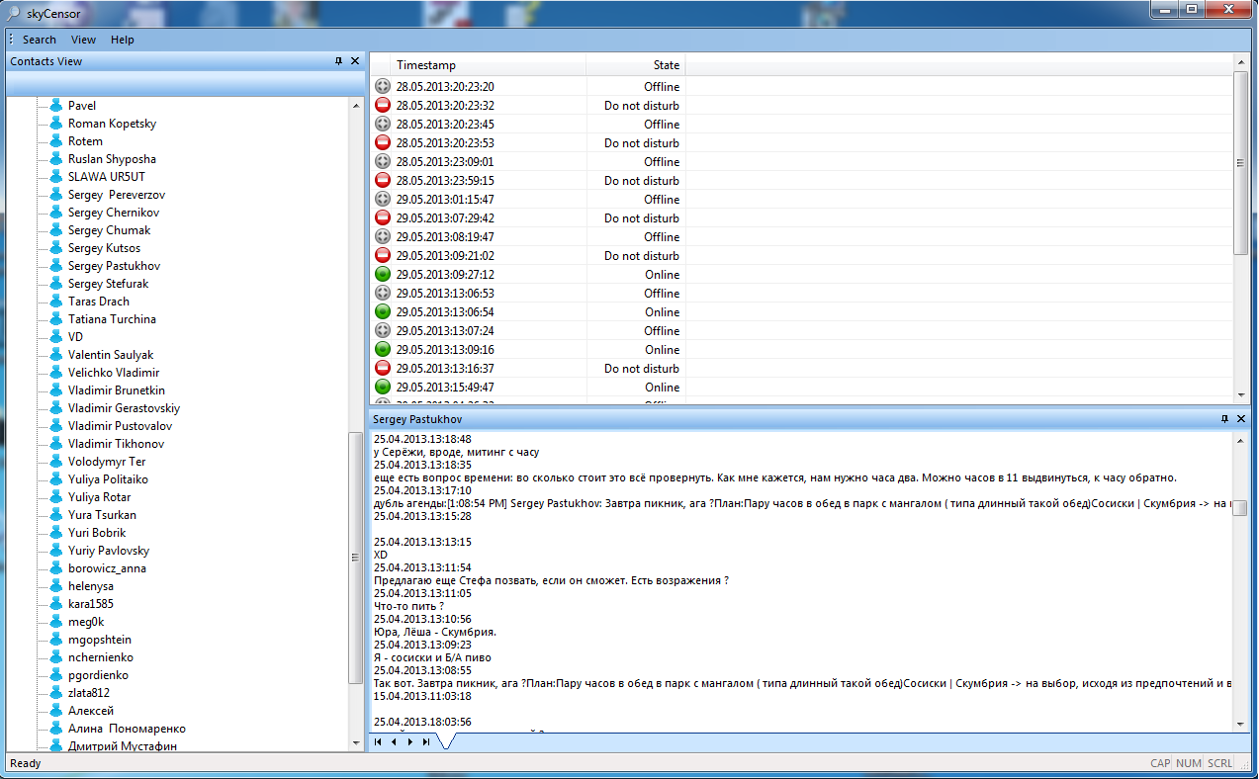The width and height of the screenshot is (1259, 779).
Task: Select Алексей contact
Action: coord(91,711)
